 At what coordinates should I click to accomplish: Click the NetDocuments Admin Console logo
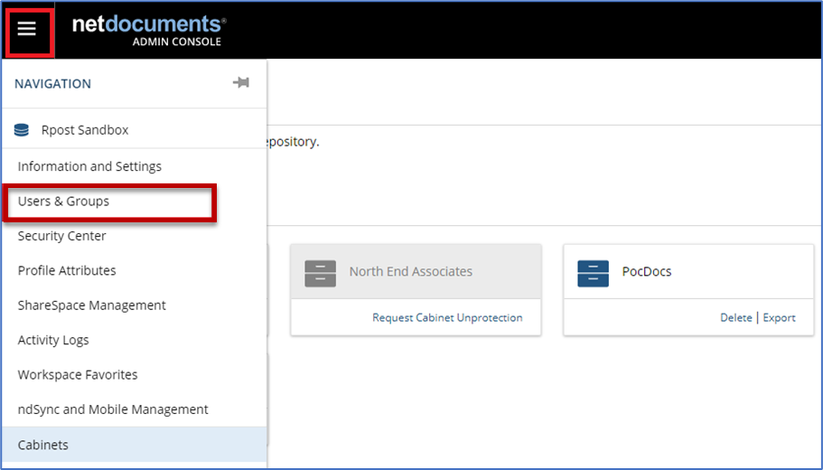149,29
